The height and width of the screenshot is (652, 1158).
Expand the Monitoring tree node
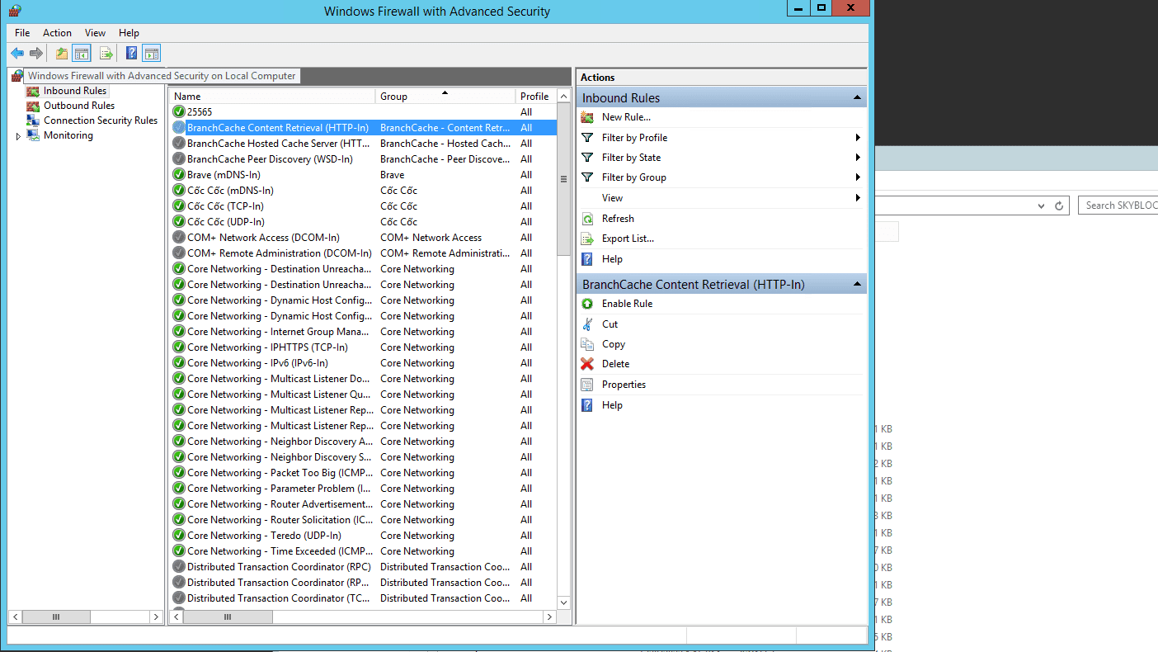tap(19, 136)
